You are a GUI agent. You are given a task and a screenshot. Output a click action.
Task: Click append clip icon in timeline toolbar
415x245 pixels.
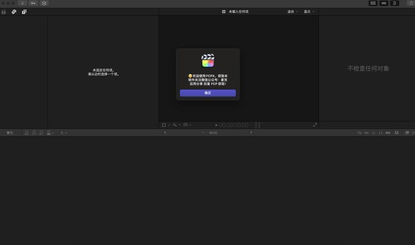point(41,133)
